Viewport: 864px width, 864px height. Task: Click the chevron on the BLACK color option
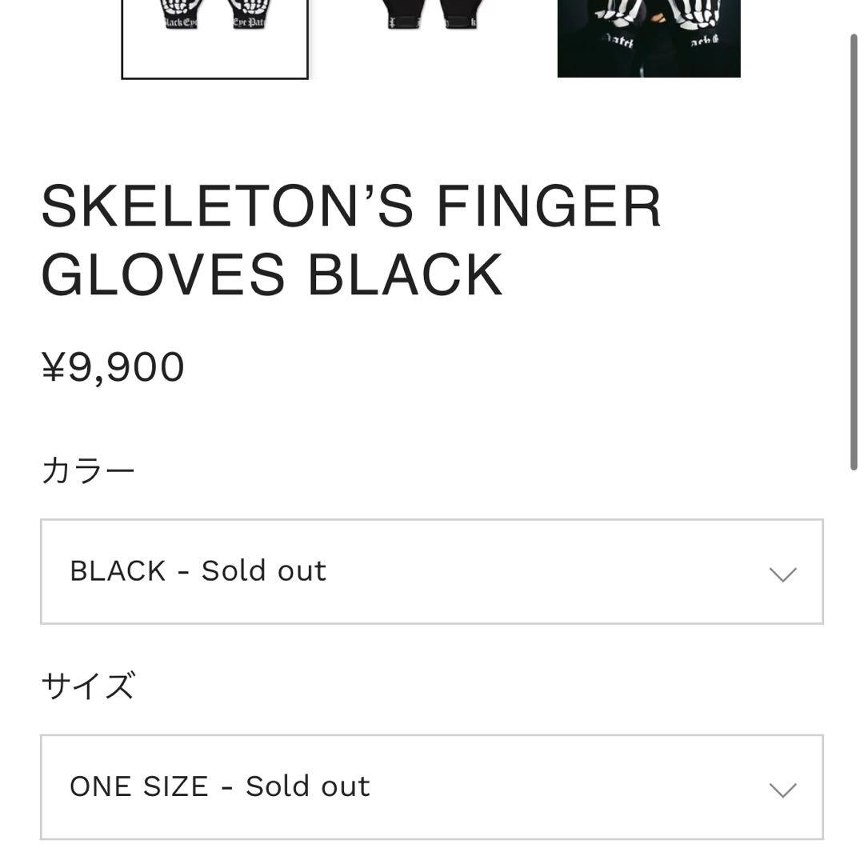pos(782,571)
